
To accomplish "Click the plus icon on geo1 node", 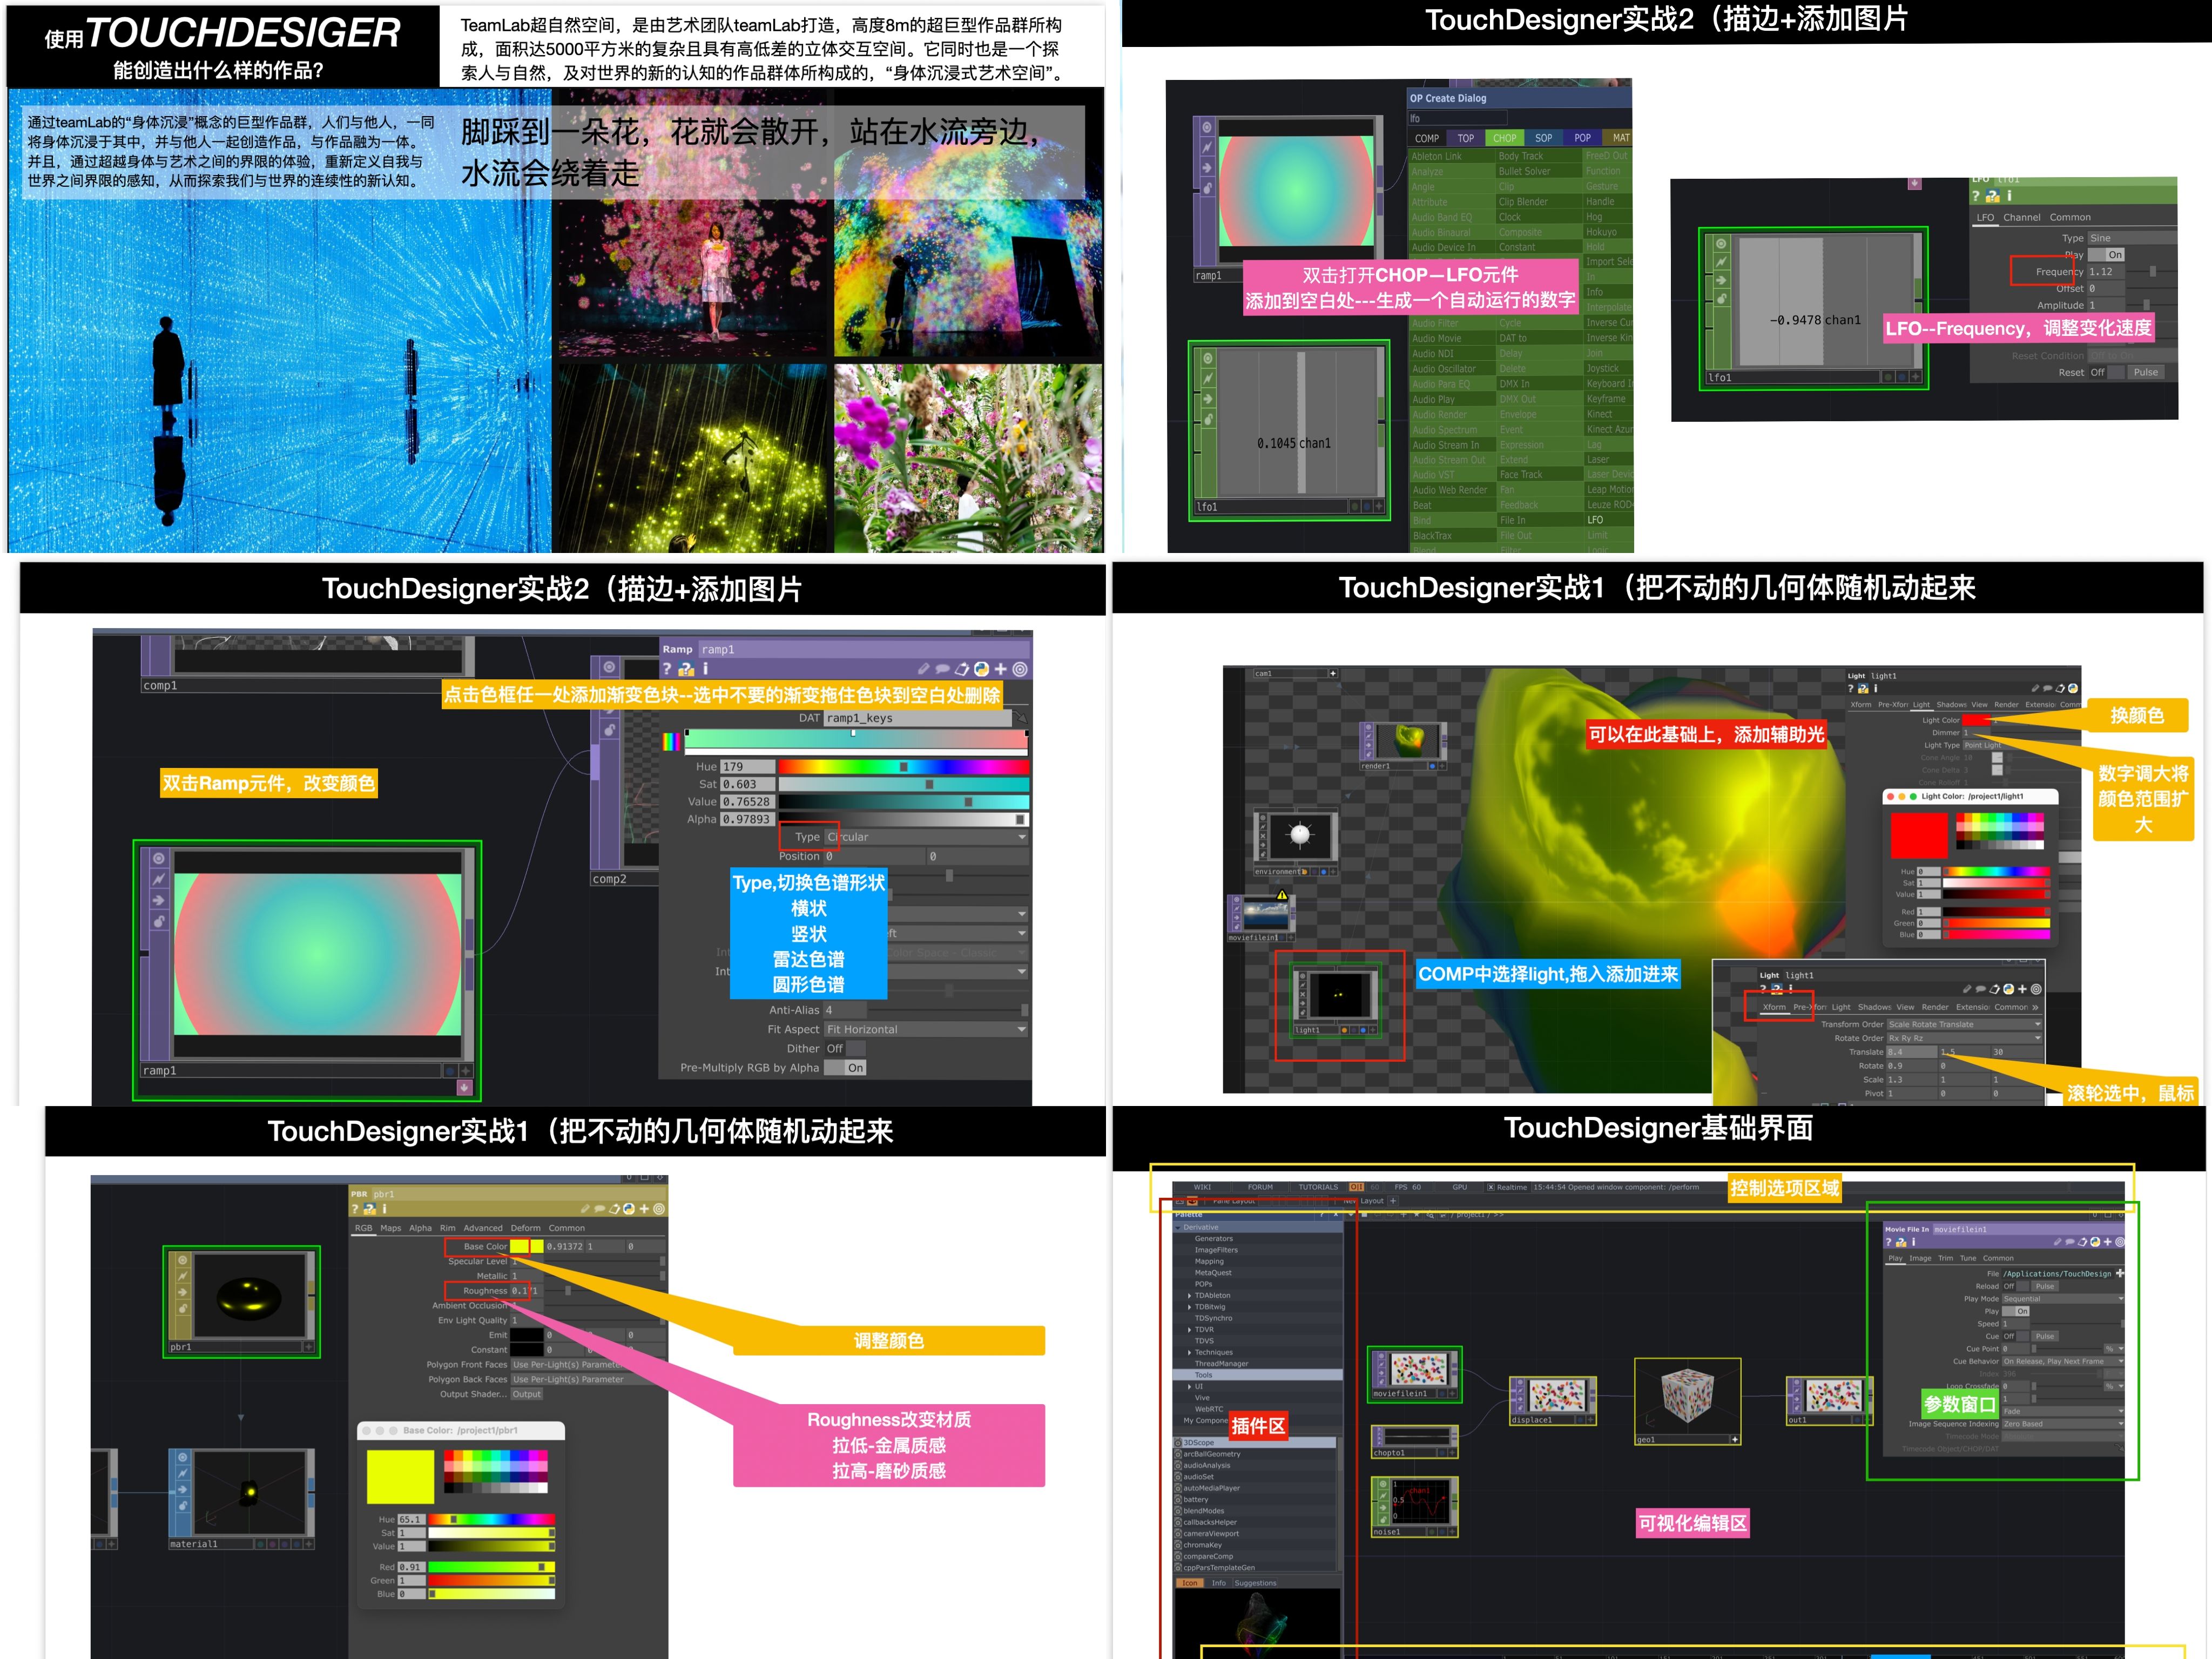I will pyautogui.click(x=1734, y=1439).
